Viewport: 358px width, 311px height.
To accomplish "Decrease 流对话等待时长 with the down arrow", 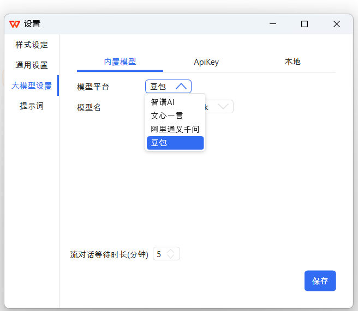I will point(171,257).
